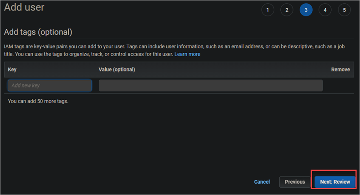The height and width of the screenshot is (195, 360).
Task: Jump to step 5 circle
Action: click(345, 10)
